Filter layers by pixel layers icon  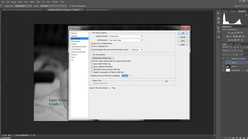[235, 47]
